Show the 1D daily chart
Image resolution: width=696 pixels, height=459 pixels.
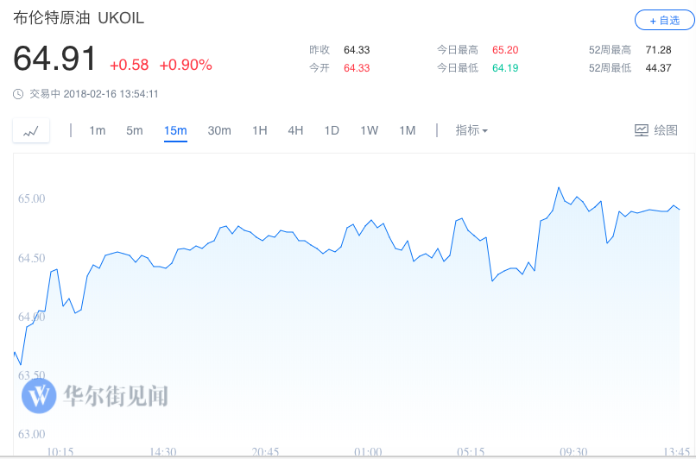tap(332, 130)
